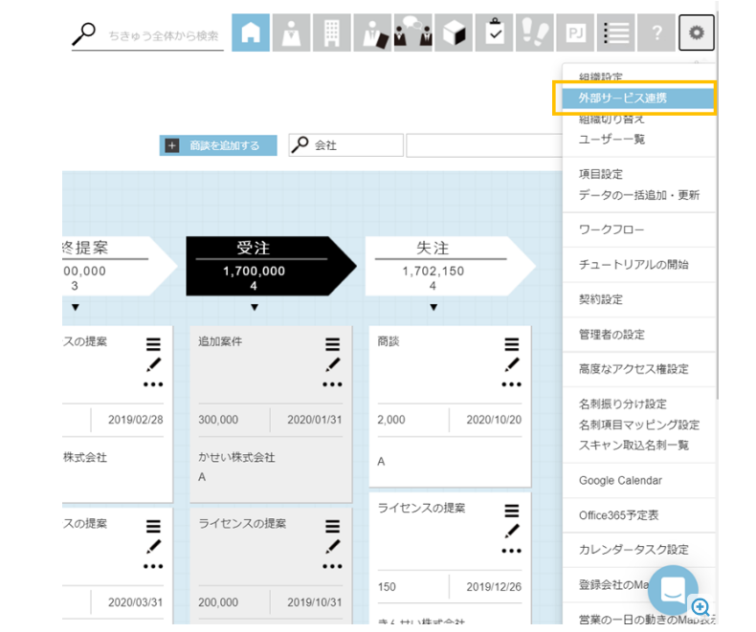Expand the 受注 stage dropdown triangle

click(255, 307)
